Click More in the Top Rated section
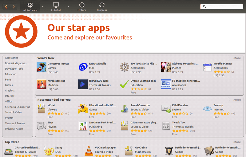This screenshot has width=246, height=157. coord(237,142)
